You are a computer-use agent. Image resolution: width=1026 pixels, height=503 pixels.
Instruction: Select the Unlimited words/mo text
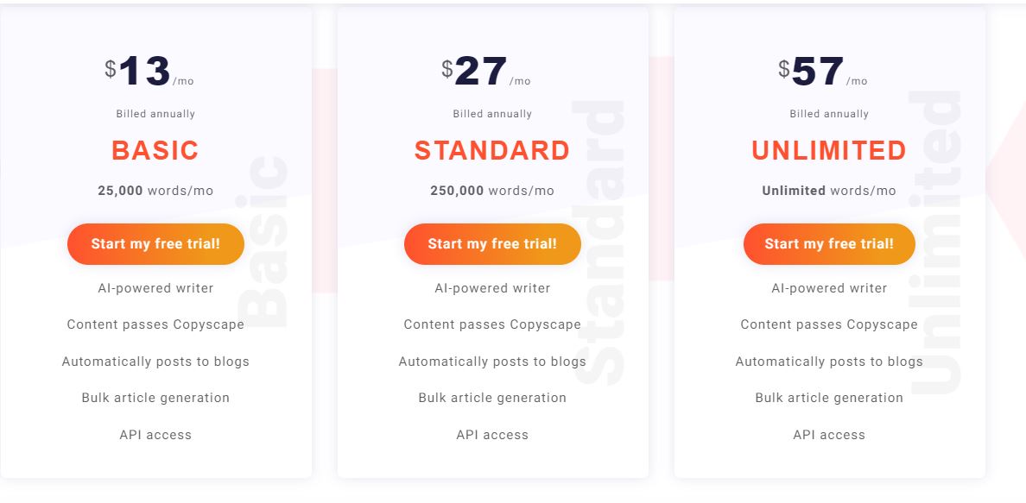[x=829, y=191]
